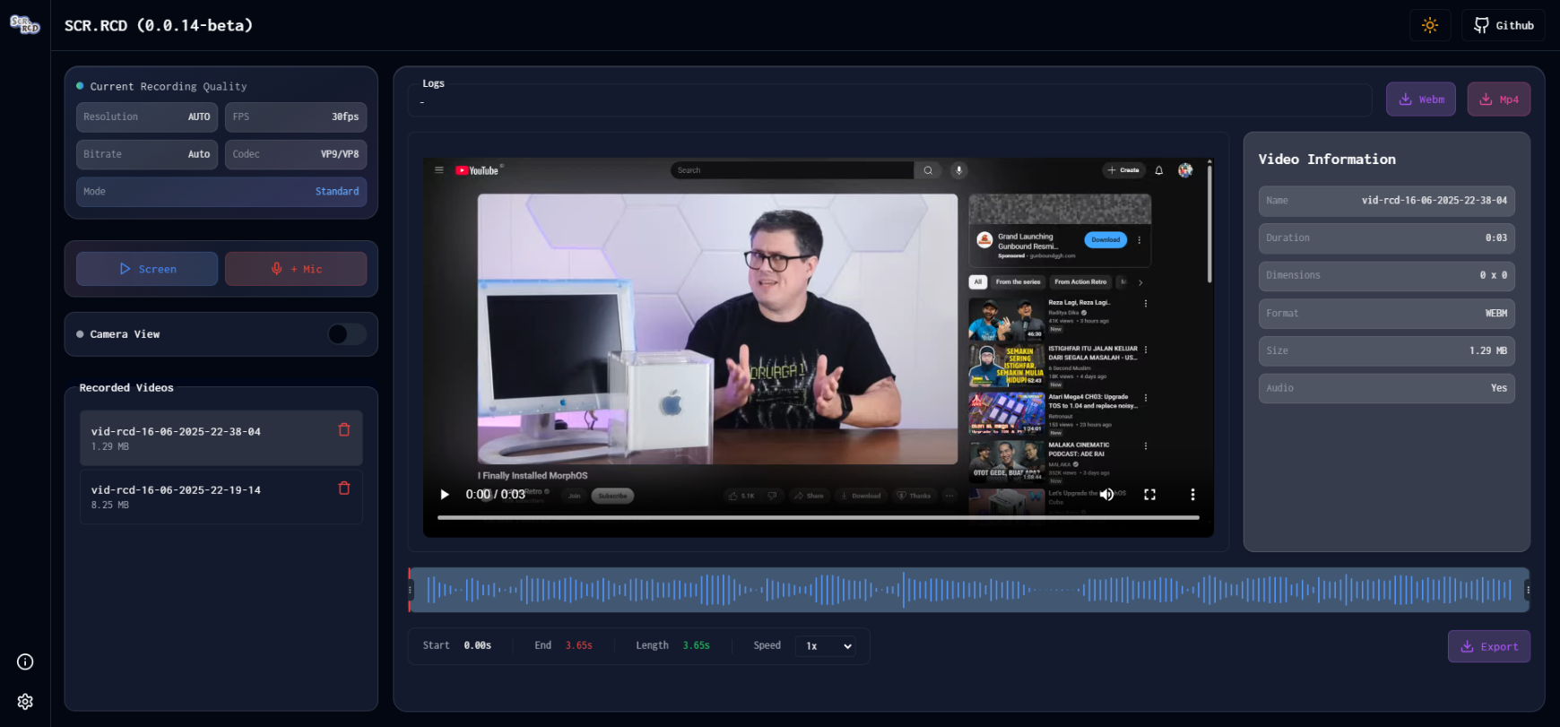1560x727 pixels.
Task: Click the waveform right trim handle
Action: click(x=1528, y=590)
